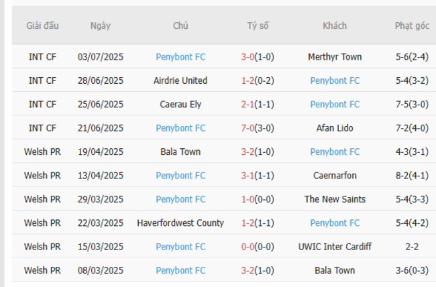Open Penybont FC link opposite Airdrie United
Screen dimensions: 436x287
(335, 80)
